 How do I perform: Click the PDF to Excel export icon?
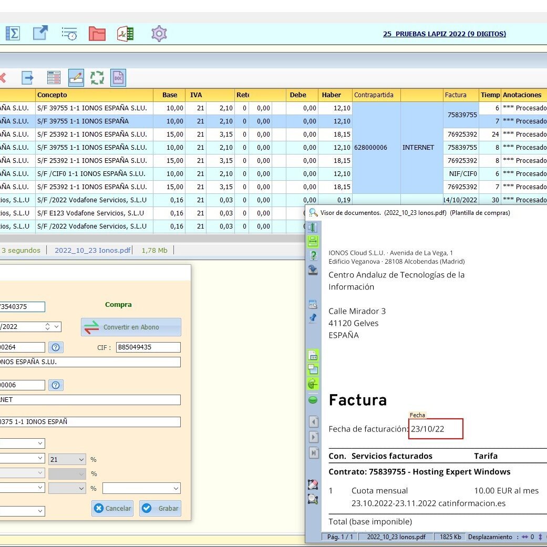125,34
